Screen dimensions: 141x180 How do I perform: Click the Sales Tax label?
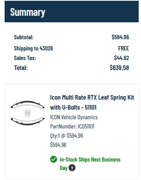25,58
